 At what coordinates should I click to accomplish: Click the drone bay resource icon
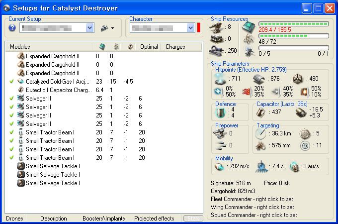[x=249, y=51]
